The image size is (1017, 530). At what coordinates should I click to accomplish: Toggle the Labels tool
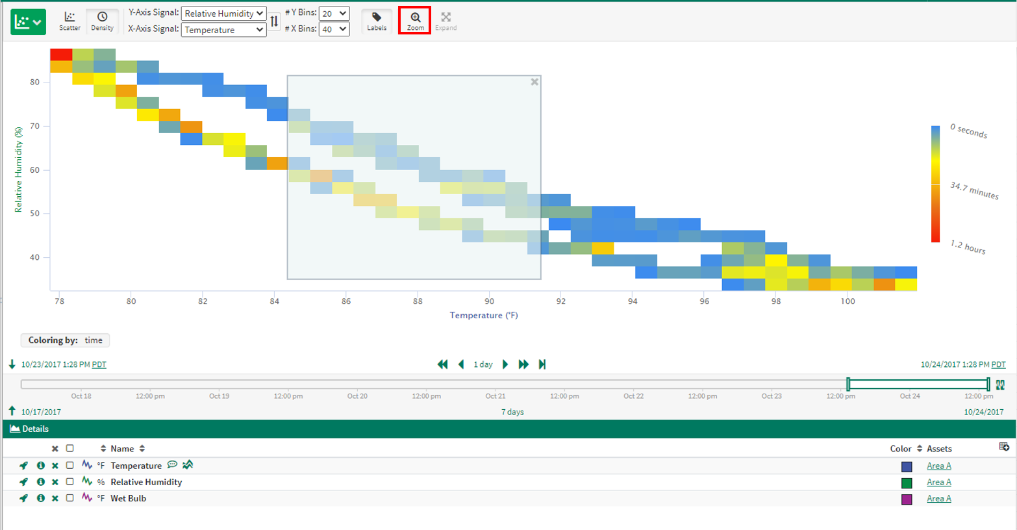click(x=377, y=21)
